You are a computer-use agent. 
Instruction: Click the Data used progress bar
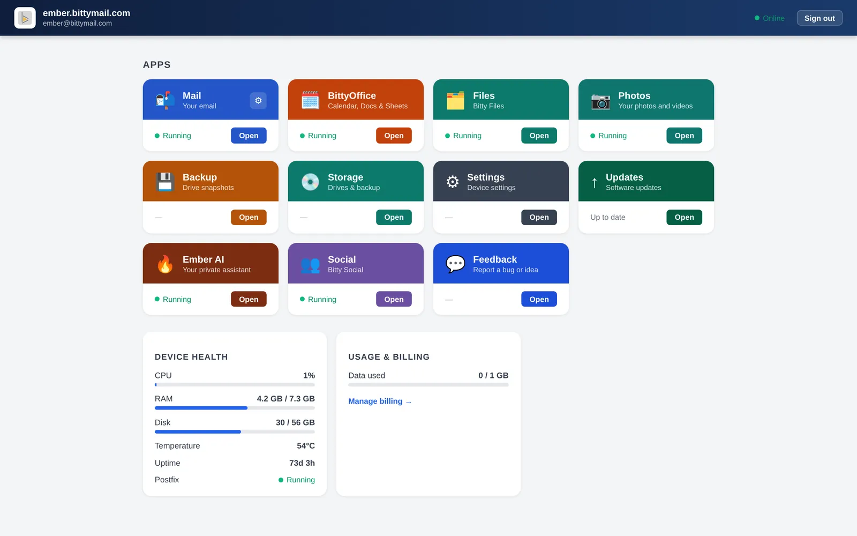coord(428,385)
